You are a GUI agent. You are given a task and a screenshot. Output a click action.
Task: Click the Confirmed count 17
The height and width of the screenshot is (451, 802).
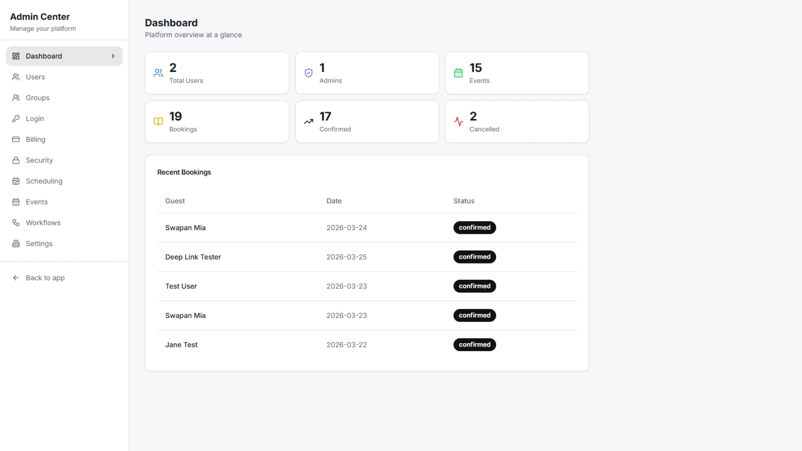(325, 116)
